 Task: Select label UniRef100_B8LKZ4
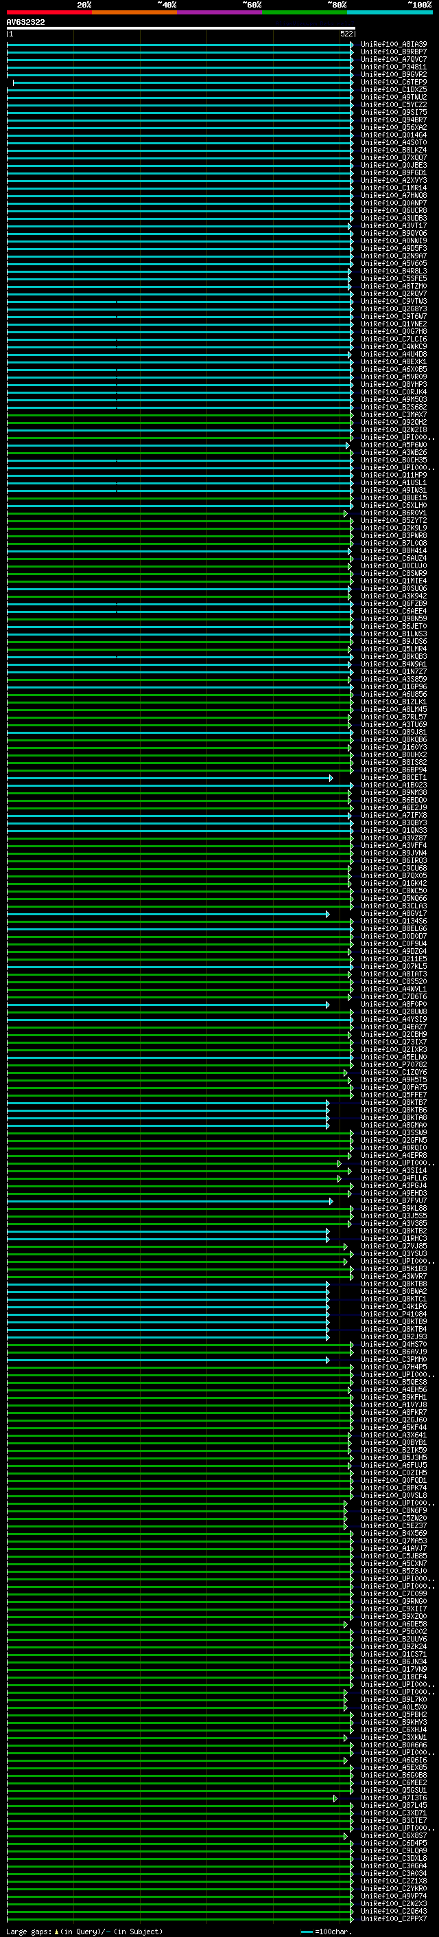pyautogui.click(x=394, y=150)
